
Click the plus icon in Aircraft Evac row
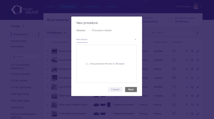click(187, 78)
